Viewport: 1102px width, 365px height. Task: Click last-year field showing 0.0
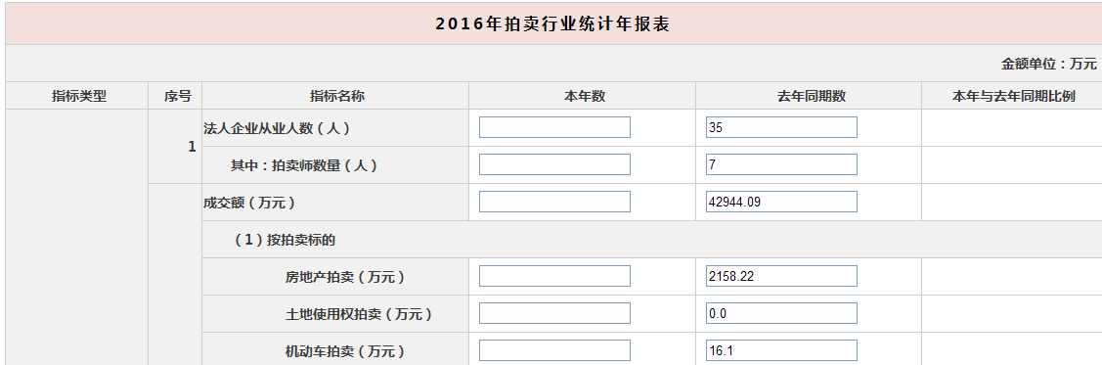(781, 314)
